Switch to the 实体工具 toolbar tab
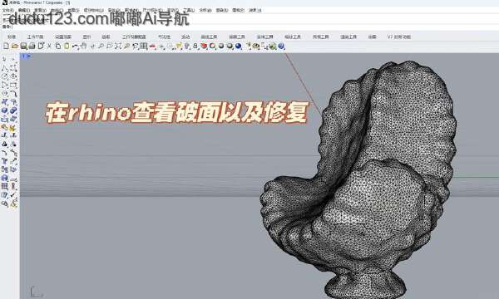The image size is (499, 299). 264,37
